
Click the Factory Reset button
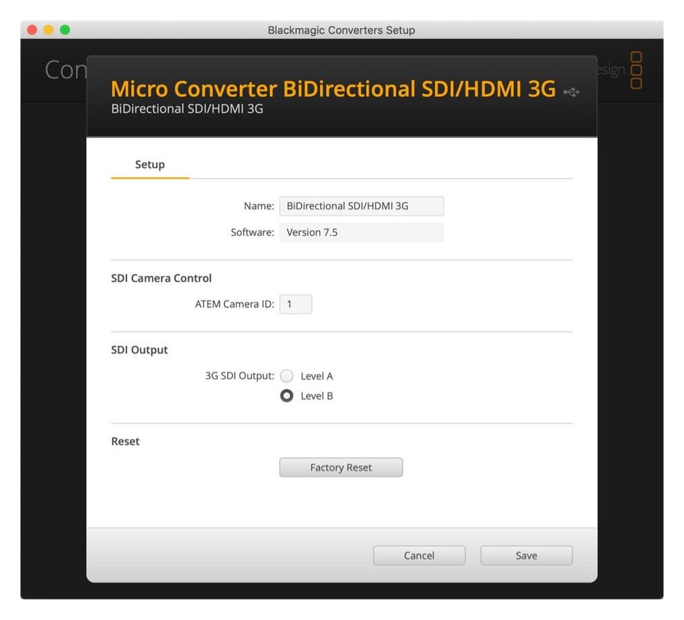[x=341, y=468]
